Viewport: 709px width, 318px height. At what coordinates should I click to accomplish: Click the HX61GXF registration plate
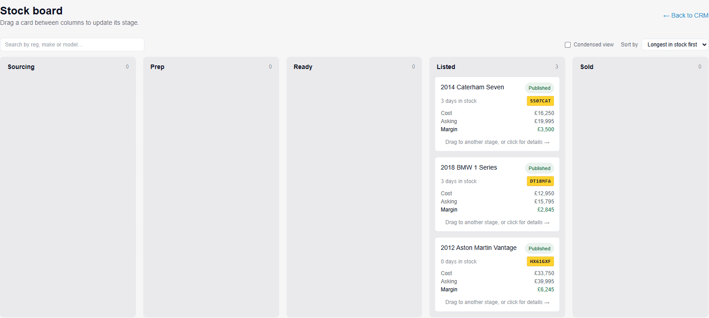coord(540,262)
